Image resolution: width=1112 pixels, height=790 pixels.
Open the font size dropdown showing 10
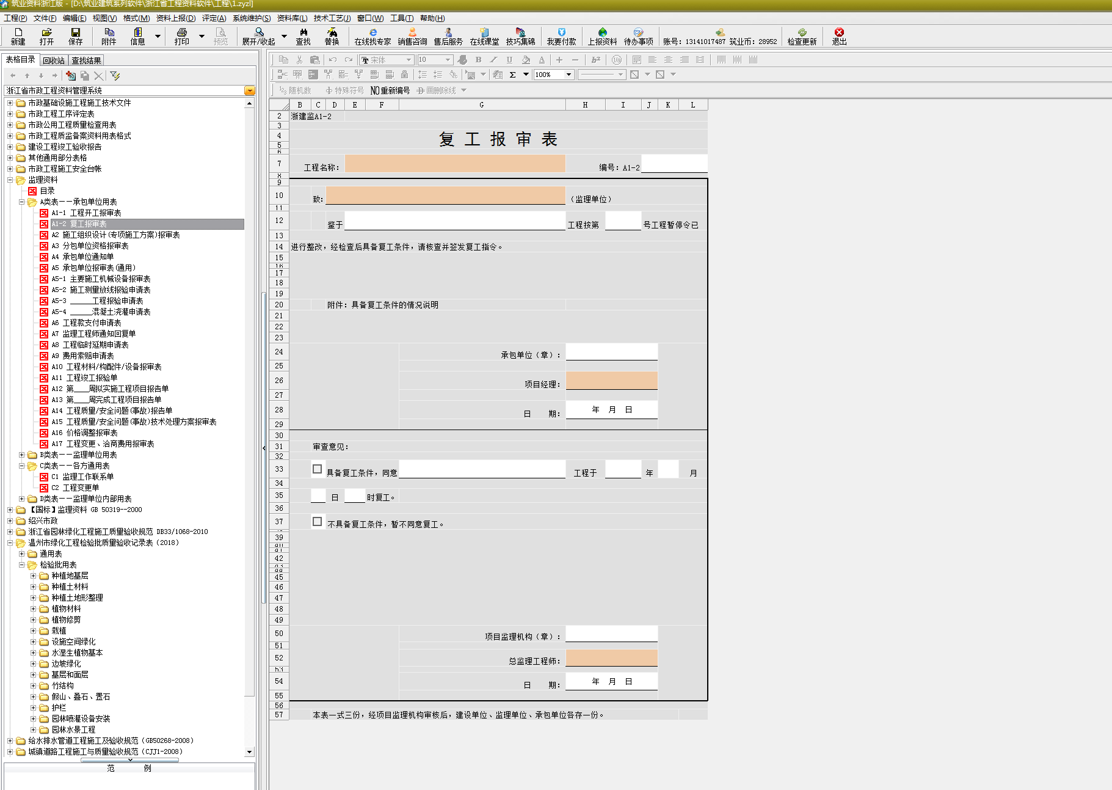pos(448,60)
